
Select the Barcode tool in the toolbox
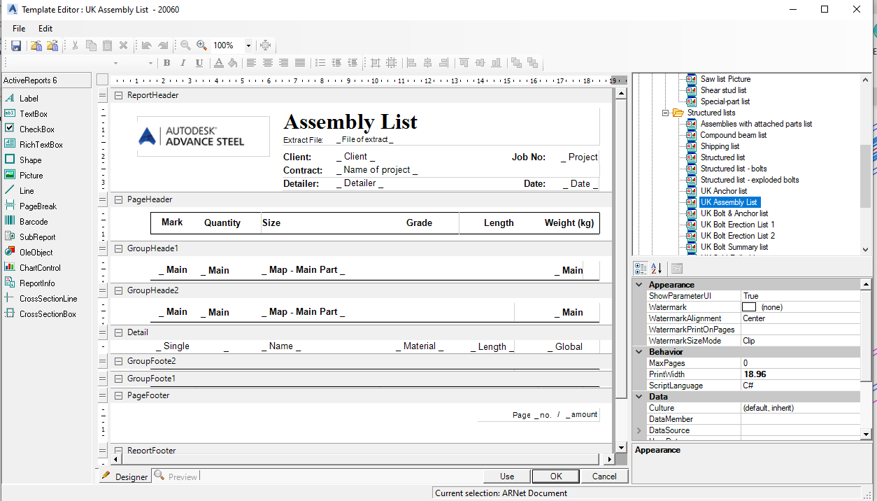[x=38, y=221]
